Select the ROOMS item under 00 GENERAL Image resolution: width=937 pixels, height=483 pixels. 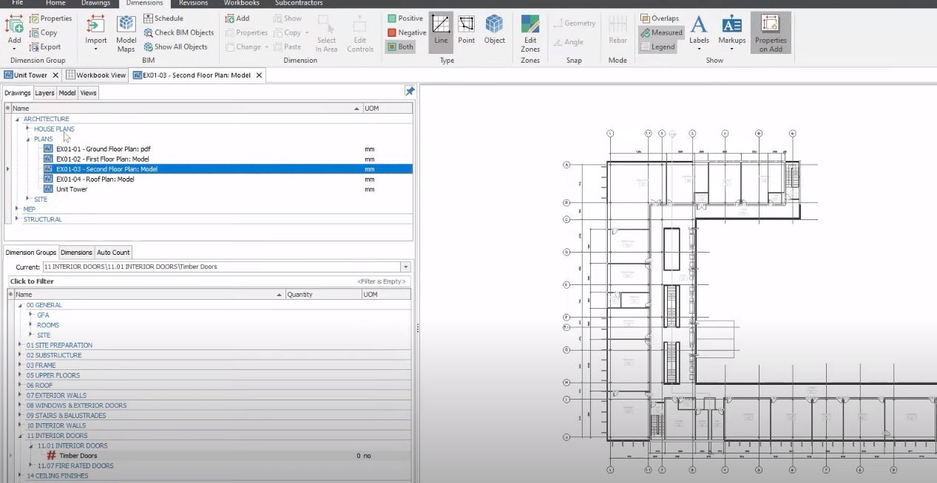tap(48, 325)
